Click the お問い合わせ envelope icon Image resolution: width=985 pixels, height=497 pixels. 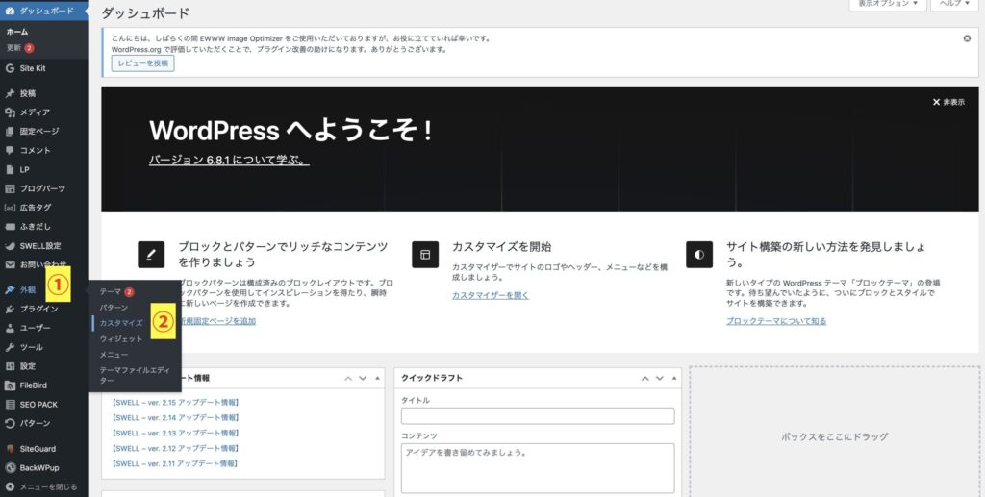[10, 264]
